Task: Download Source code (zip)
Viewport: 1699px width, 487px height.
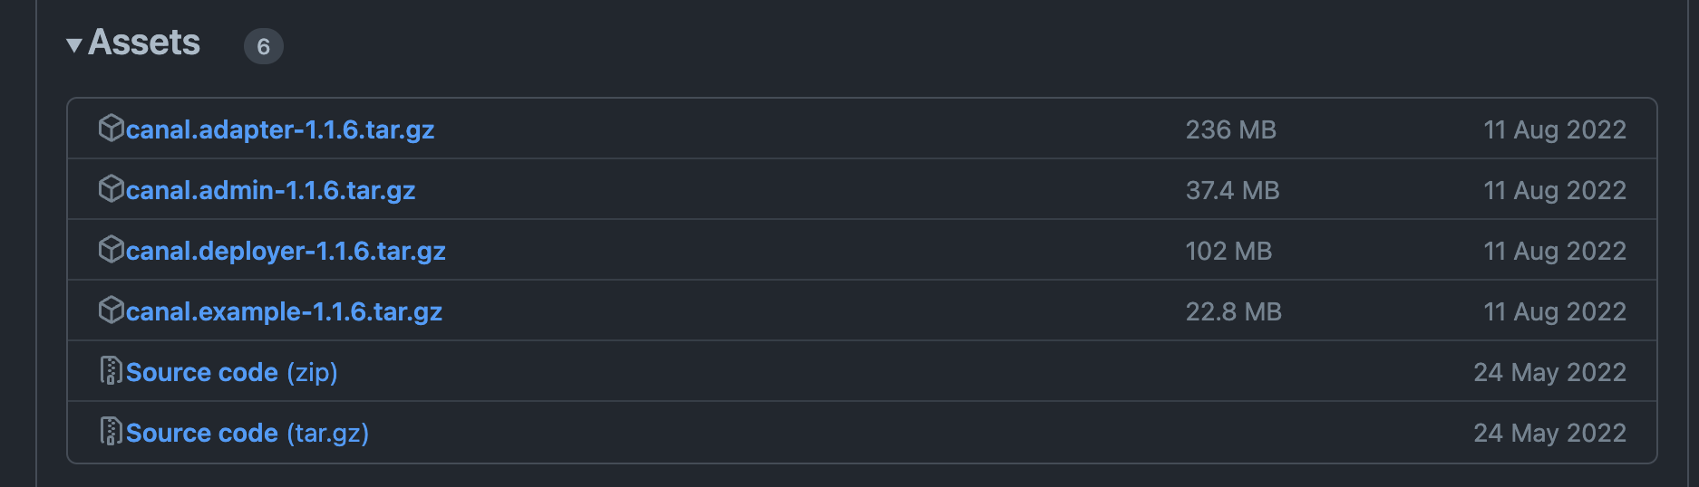Action: click(x=231, y=372)
